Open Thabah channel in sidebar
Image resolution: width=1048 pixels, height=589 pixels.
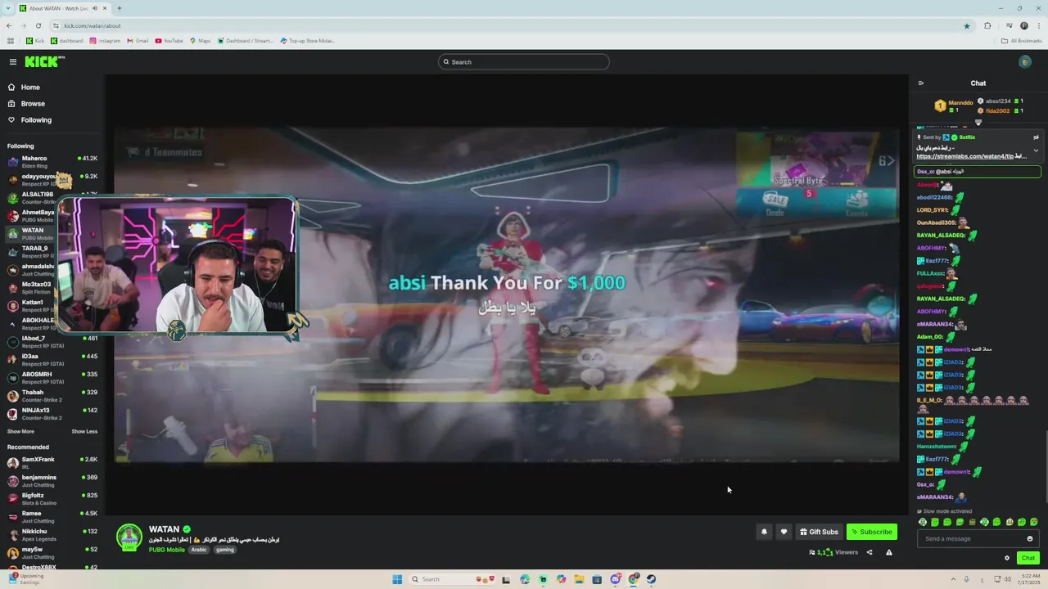tap(51, 396)
